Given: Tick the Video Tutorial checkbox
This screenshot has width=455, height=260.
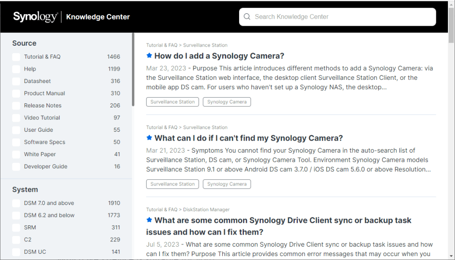Looking at the screenshot, I should pos(16,118).
